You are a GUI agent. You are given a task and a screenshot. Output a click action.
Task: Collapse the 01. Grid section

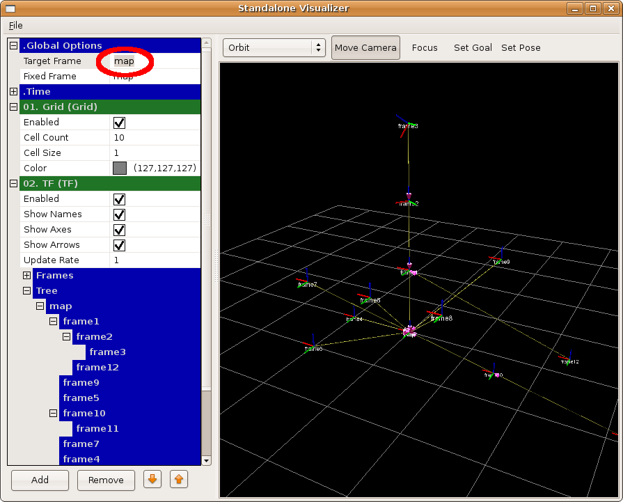click(13, 107)
